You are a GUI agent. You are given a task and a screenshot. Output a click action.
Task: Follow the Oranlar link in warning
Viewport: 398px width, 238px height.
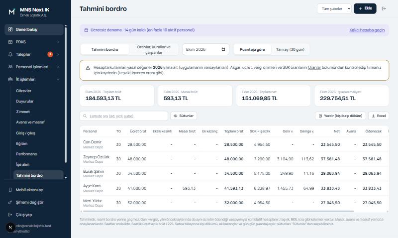click(314, 67)
